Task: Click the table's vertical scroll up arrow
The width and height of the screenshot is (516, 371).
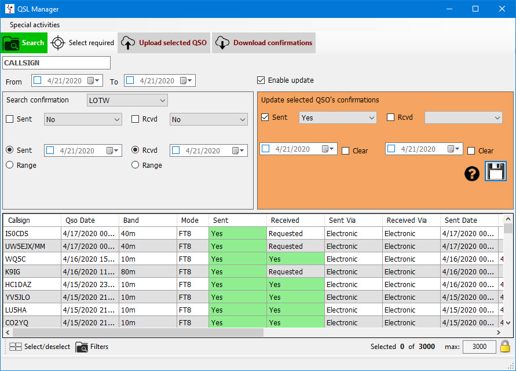Action: (508, 219)
